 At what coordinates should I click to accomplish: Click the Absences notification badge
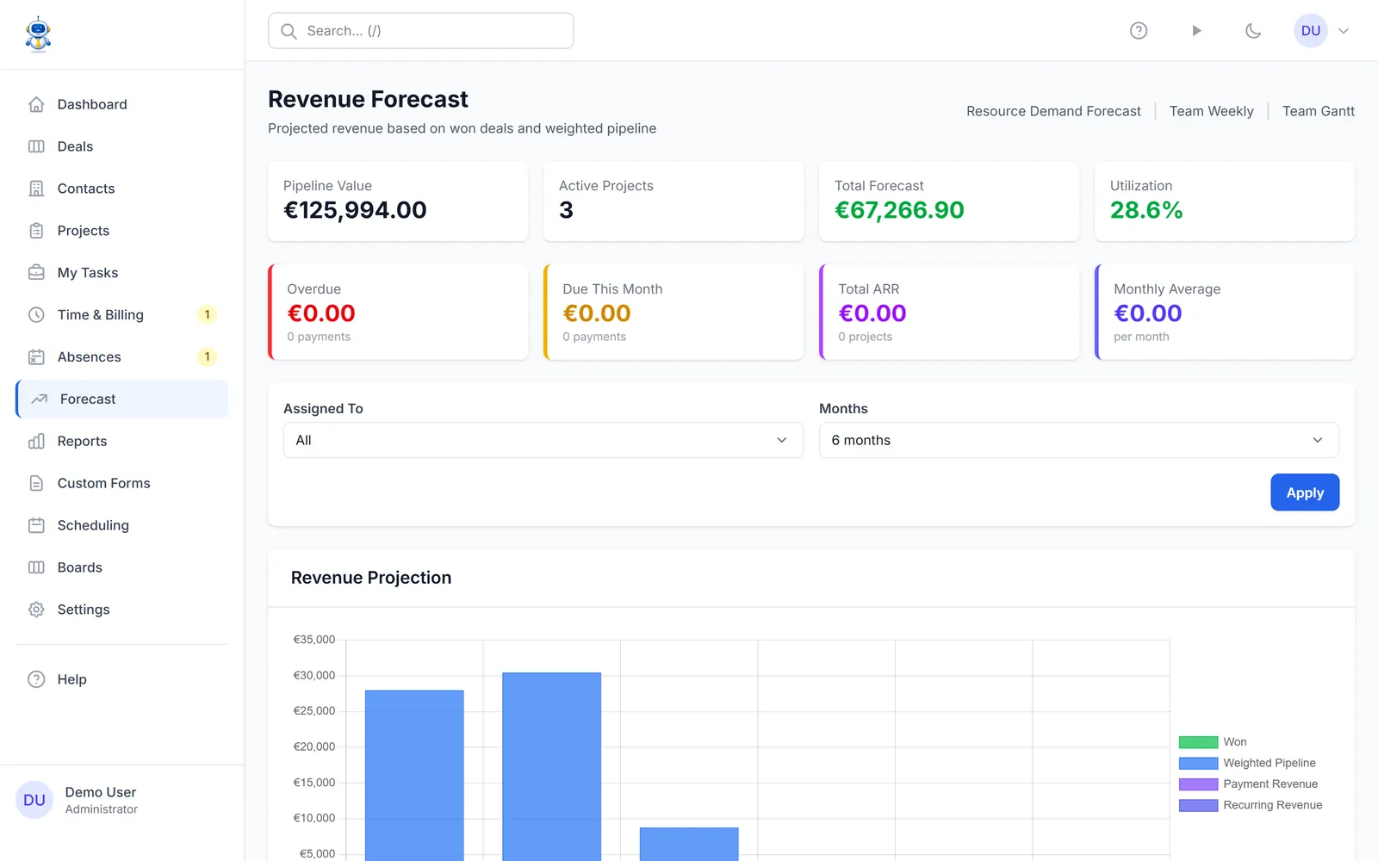[x=207, y=357]
